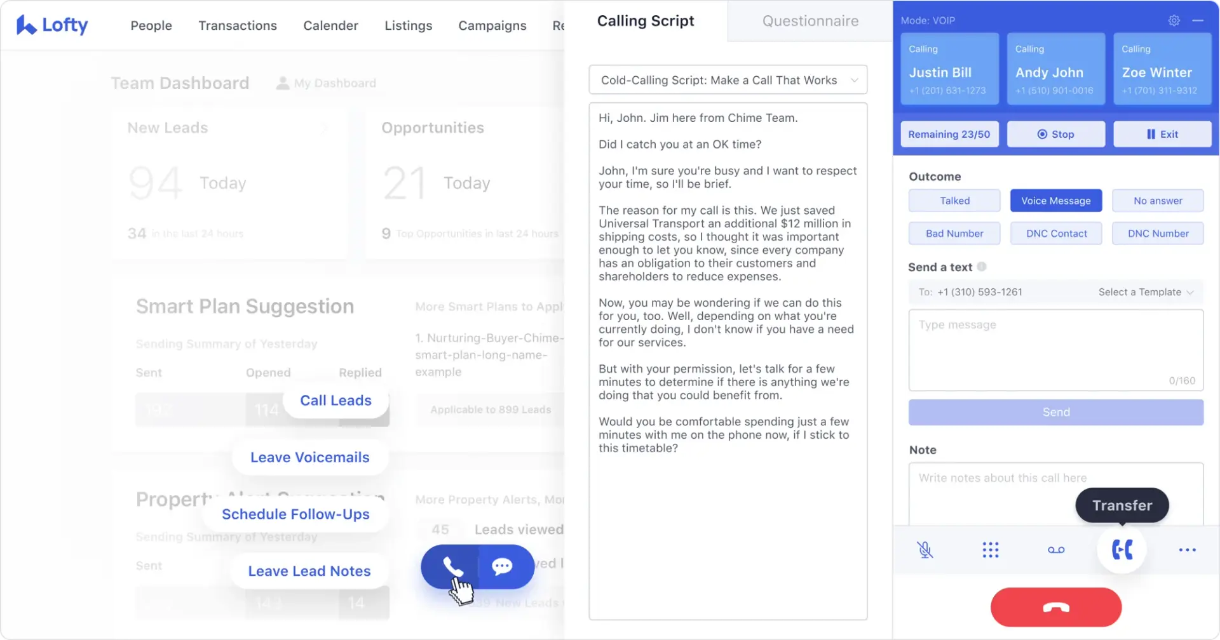
Task: Click the chat message floating button
Action: 503,566
